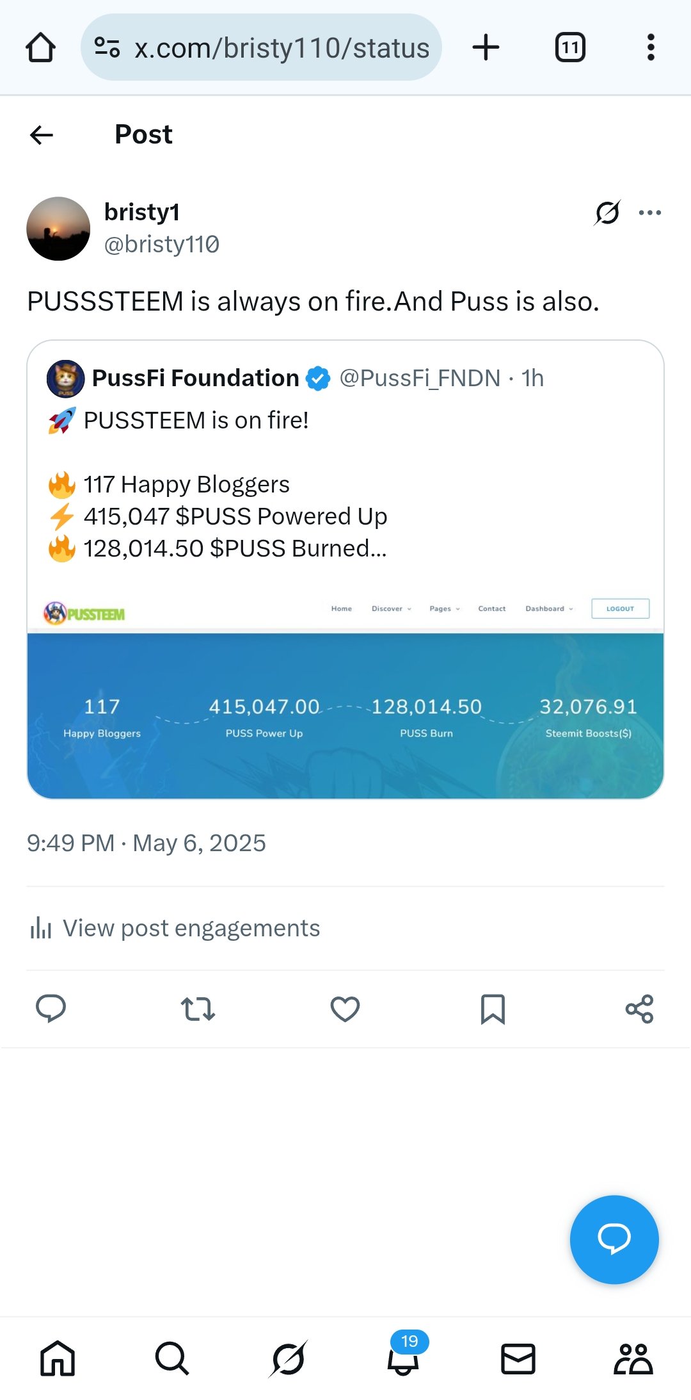Viewport: 691px width, 1400px height.
Task: Open a new browser tab with plus
Action: [x=486, y=47]
